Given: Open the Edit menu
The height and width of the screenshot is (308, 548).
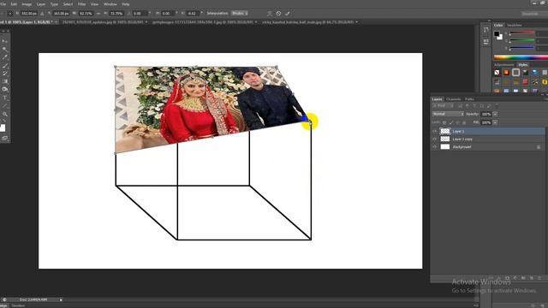Looking at the screenshot, I should tap(14, 4).
